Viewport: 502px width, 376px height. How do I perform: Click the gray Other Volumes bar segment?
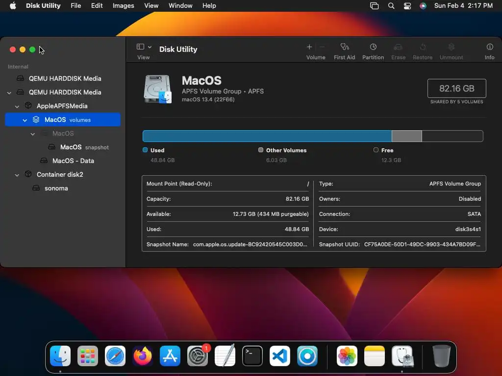(406, 136)
